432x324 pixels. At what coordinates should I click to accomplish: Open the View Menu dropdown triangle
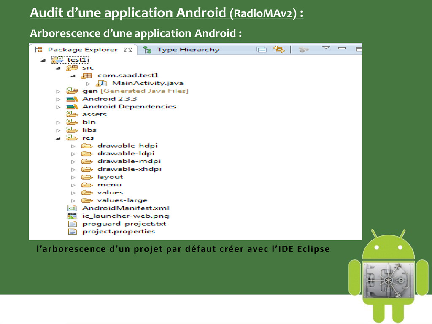click(326, 48)
